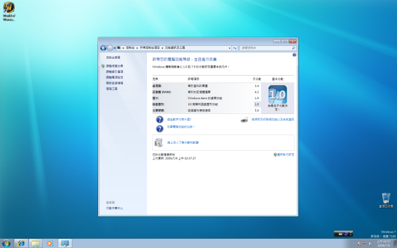The image size is (397, 248).
Task: Open 開啟磁碟清理 in the sidebar
Action: tap(114, 83)
